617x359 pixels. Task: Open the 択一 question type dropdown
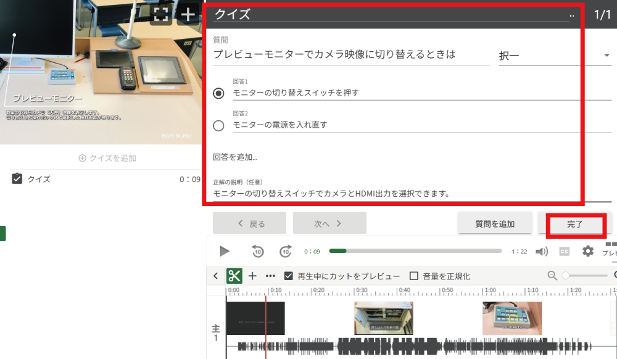coord(553,56)
